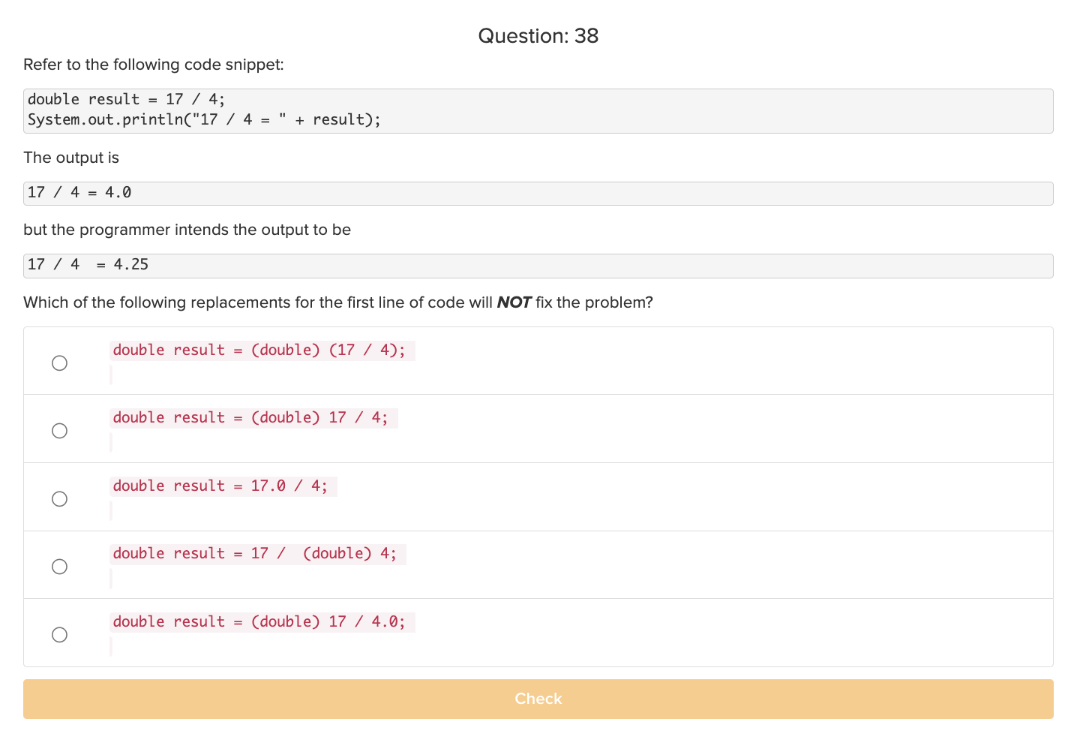Image resolution: width=1065 pixels, height=740 pixels.
Task: Click the code text 17 / (double) 4;
Action: 257,553
